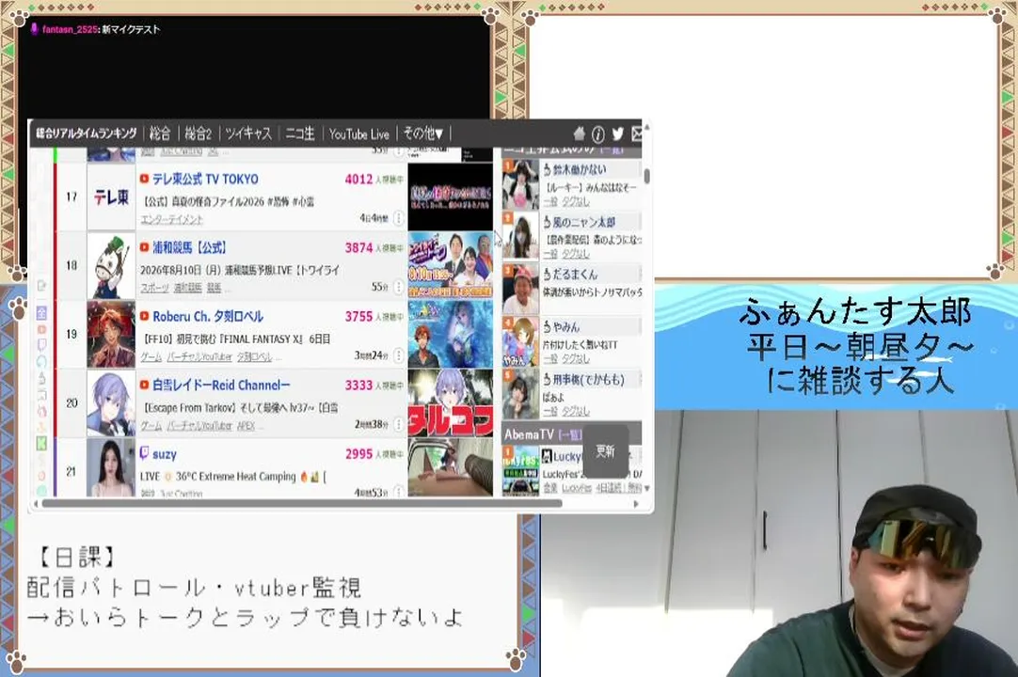The height and width of the screenshot is (677, 1018).
Task: Select the YouTube filter icon in left sidebar
Action: 41,330
